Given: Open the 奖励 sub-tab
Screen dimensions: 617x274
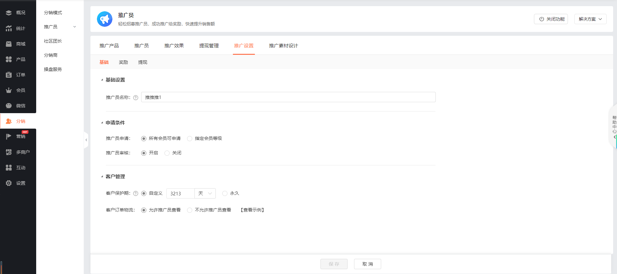Looking at the screenshot, I should 123,62.
